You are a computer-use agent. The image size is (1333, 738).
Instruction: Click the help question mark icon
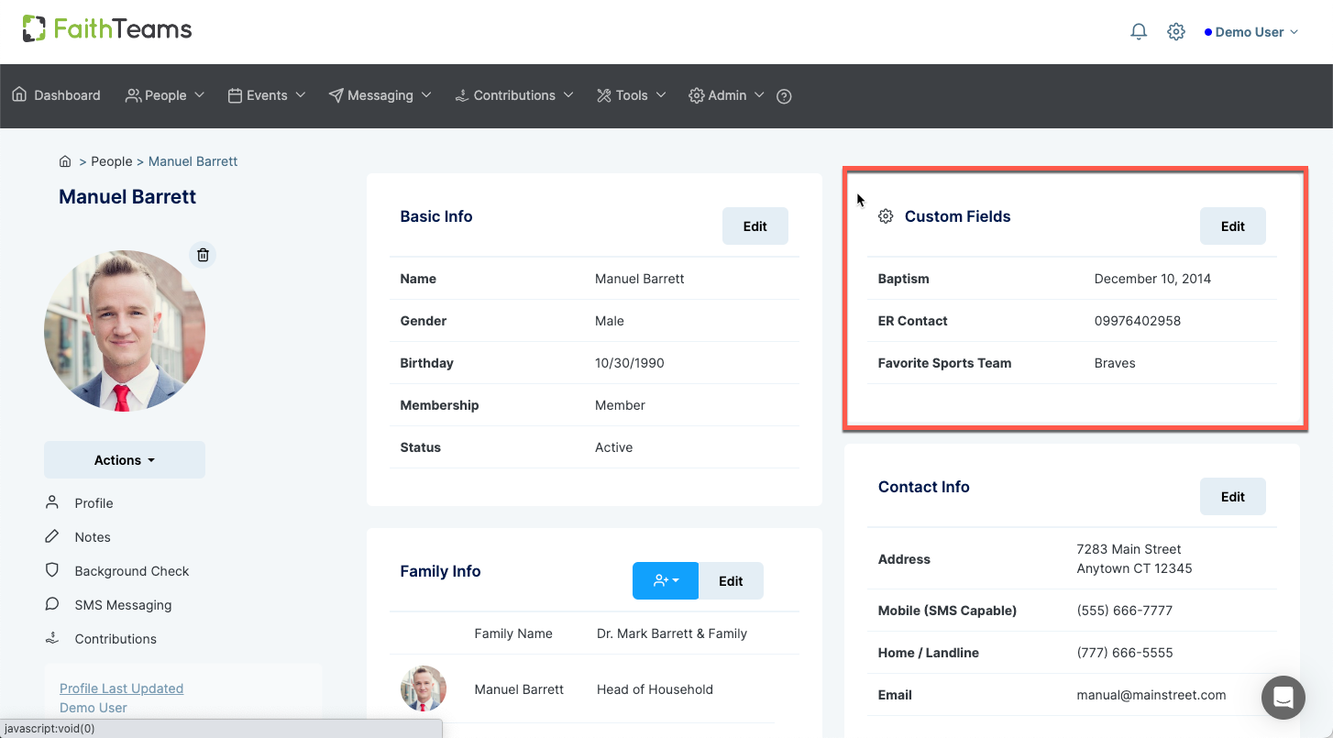pyautogui.click(x=784, y=95)
